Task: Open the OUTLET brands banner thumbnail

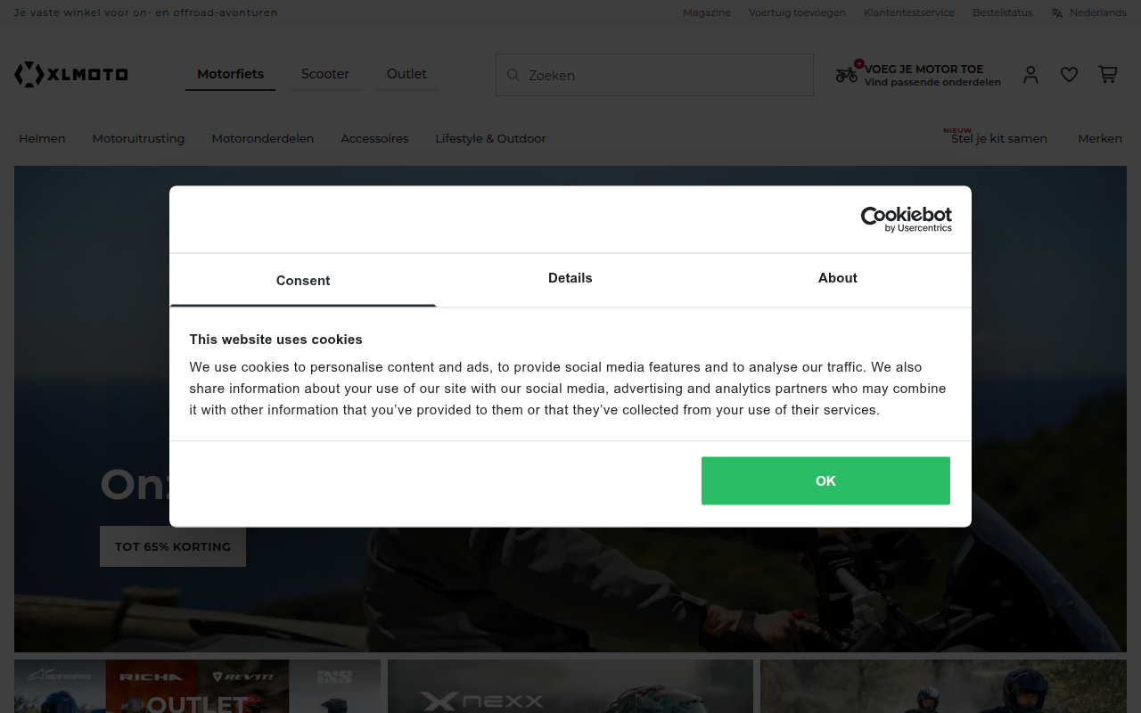Action: (197, 686)
